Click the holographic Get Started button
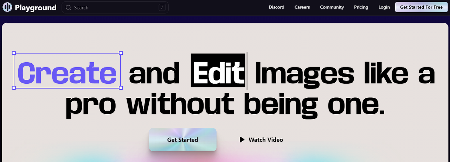Image resolution: width=450 pixels, height=162 pixels. [x=182, y=140]
